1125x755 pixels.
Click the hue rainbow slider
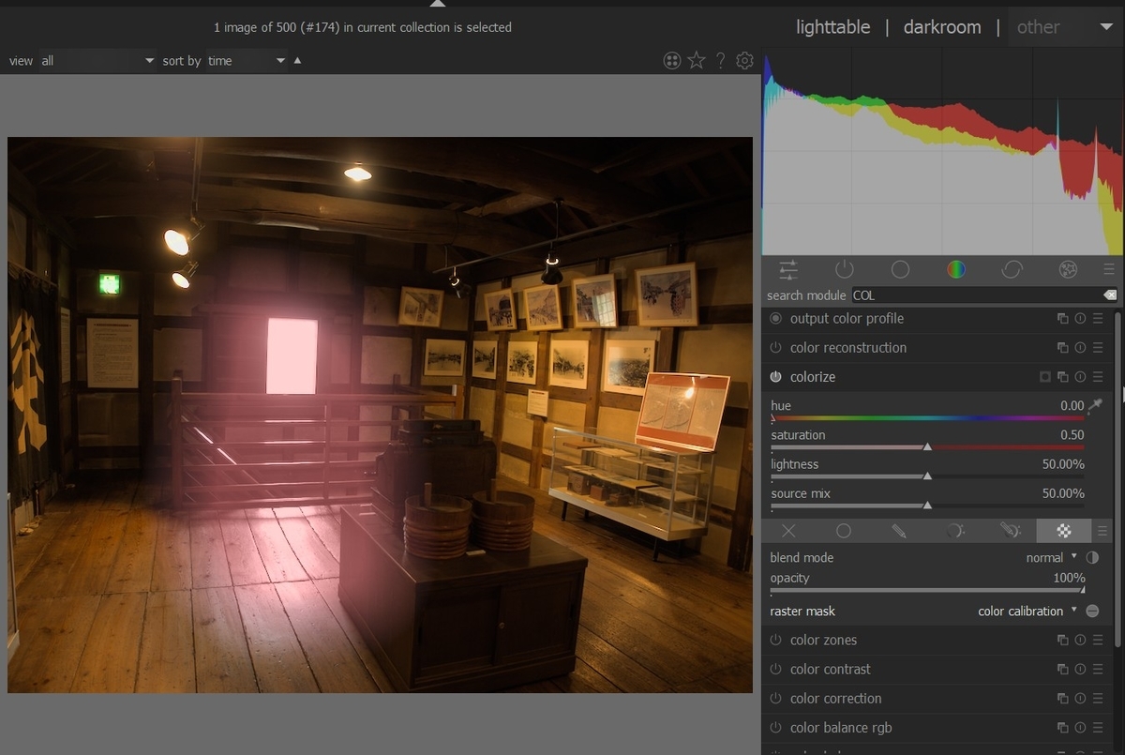(927, 418)
